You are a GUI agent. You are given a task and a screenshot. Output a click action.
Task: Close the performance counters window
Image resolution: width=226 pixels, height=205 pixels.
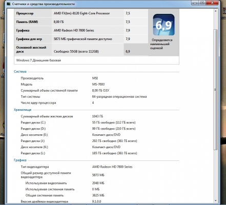(x=212, y=3)
